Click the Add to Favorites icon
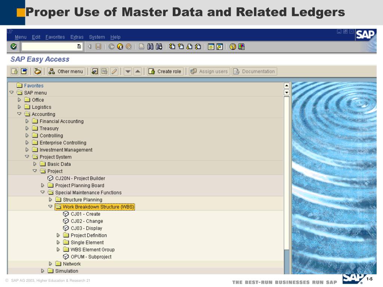Viewport: 383px width, 287px height. coord(95,71)
